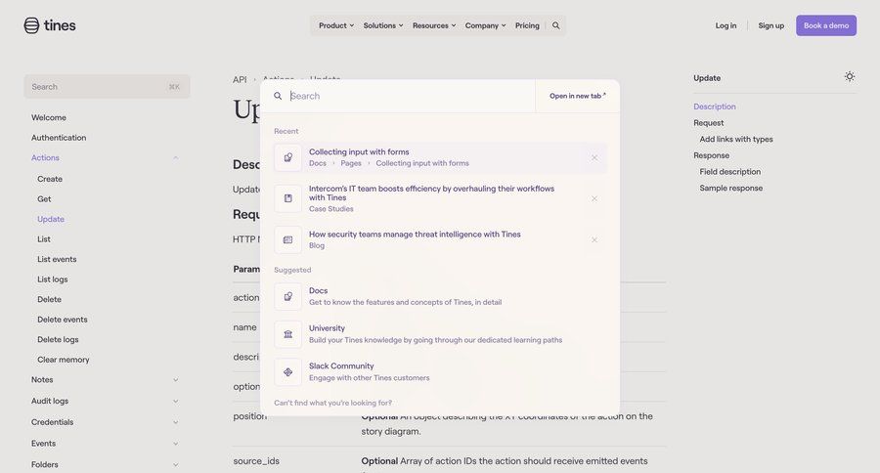Open Welcome in sidebar

click(x=49, y=117)
